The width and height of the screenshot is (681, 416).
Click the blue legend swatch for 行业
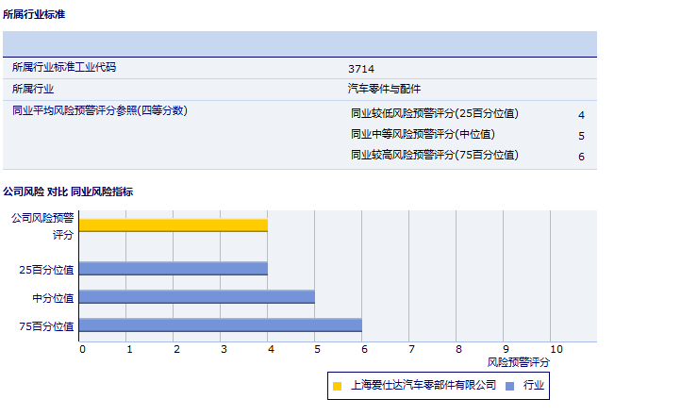click(510, 385)
